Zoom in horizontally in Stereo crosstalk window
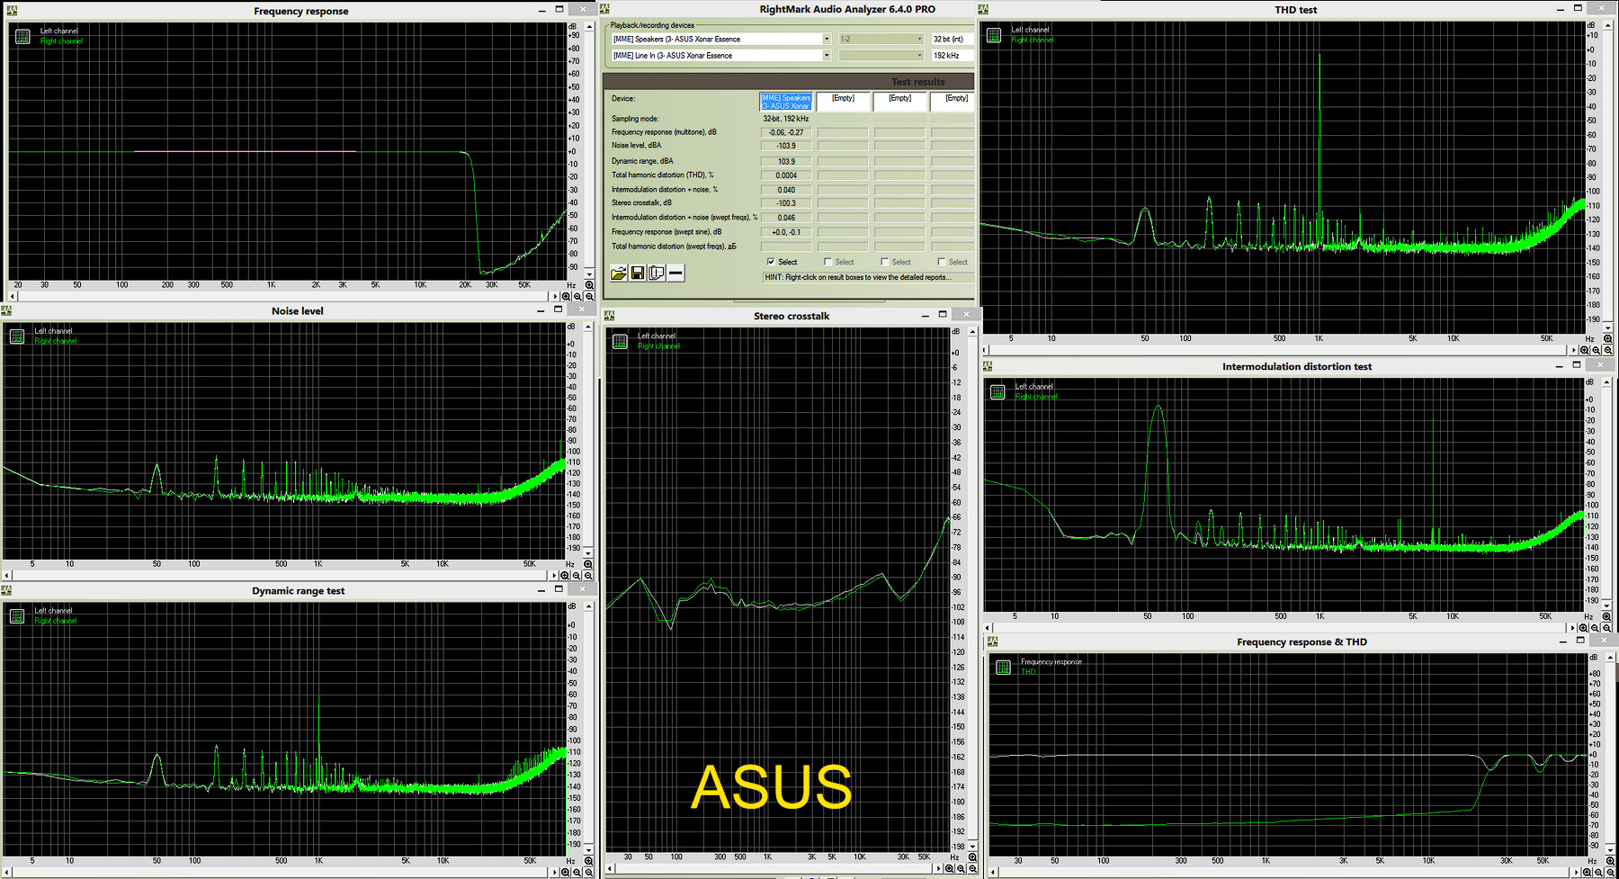1619x879 pixels. 949,869
